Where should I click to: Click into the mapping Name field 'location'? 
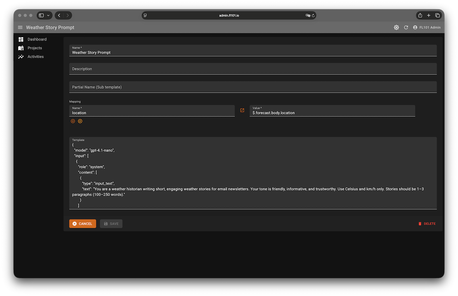(x=152, y=113)
